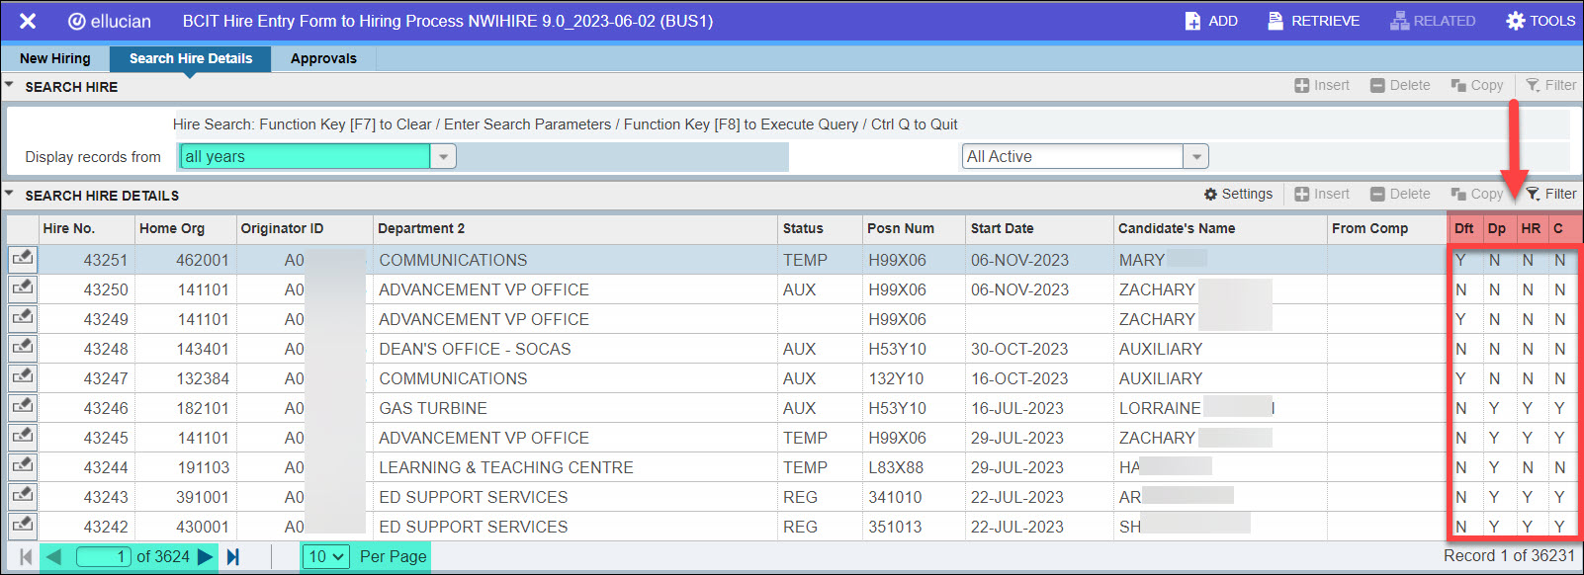Click the page number input field

(104, 557)
